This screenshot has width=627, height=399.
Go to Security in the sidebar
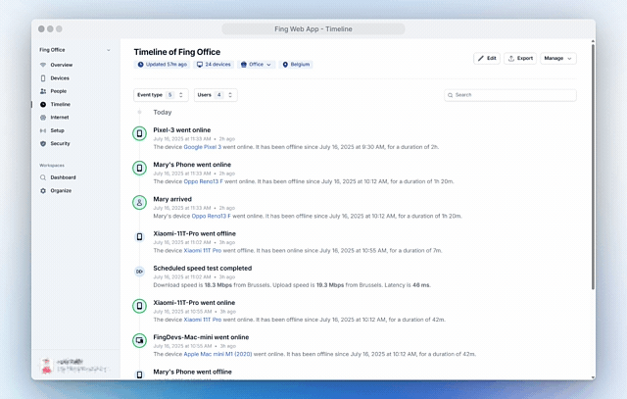click(x=60, y=143)
